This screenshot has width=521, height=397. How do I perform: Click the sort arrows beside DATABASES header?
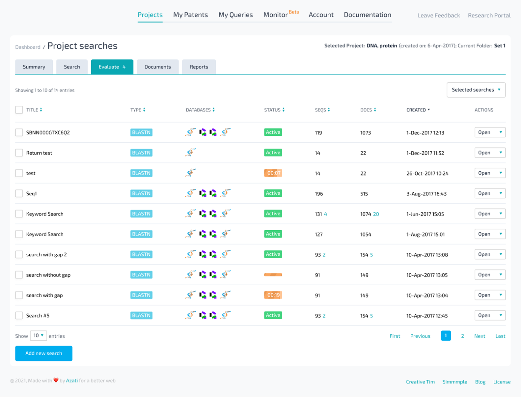click(x=213, y=110)
